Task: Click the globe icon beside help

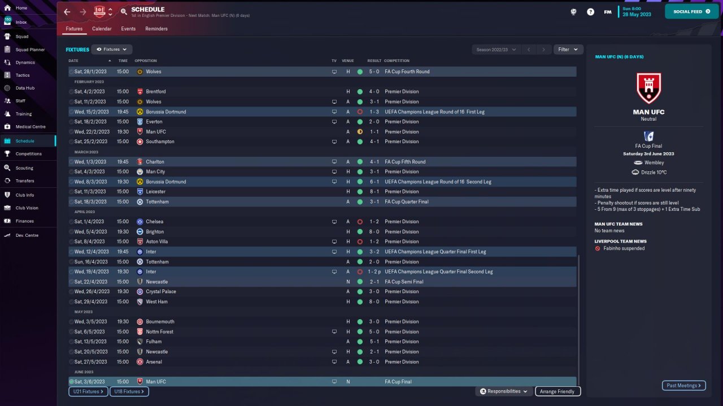Action: (x=573, y=12)
